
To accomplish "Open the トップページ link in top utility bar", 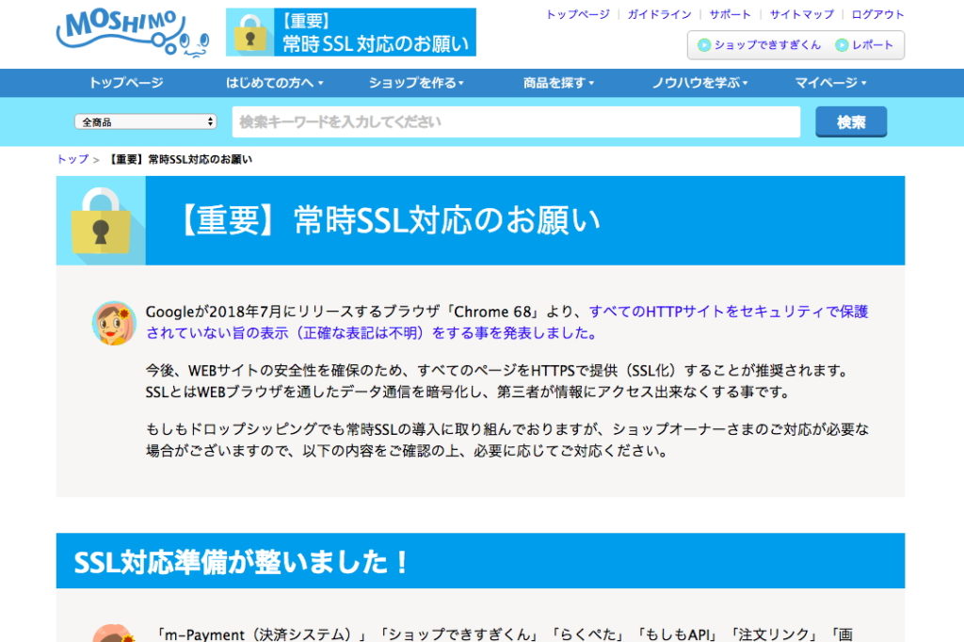I will click(x=578, y=14).
